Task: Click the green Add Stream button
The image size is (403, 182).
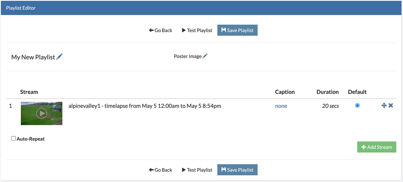Action: (x=377, y=147)
